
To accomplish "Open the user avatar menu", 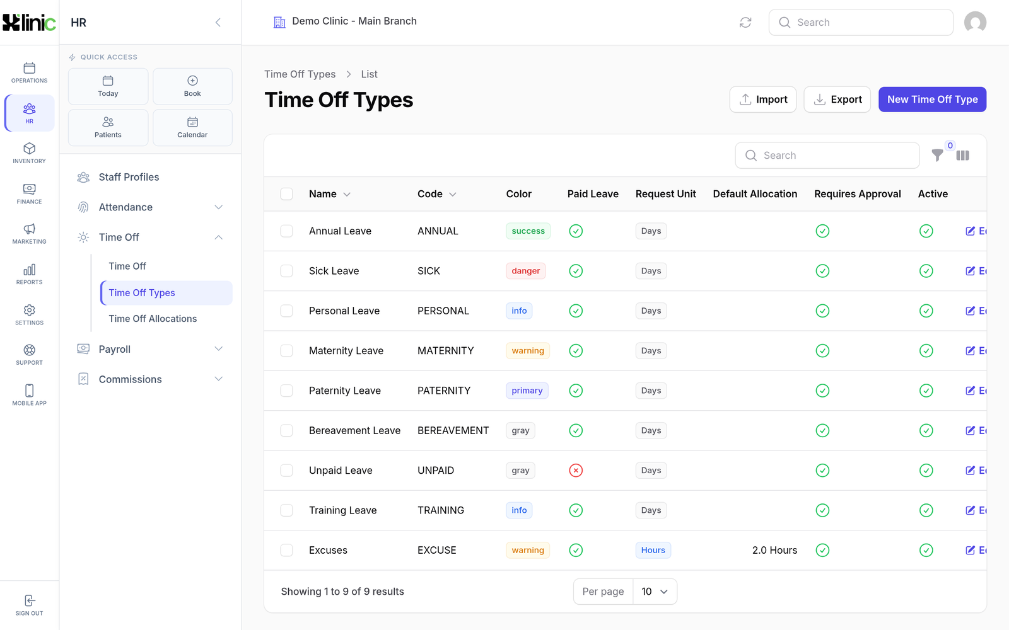I will pyautogui.click(x=975, y=23).
